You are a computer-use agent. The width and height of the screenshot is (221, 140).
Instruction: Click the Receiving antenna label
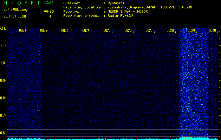pyautogui.click(x=81, y=16)
